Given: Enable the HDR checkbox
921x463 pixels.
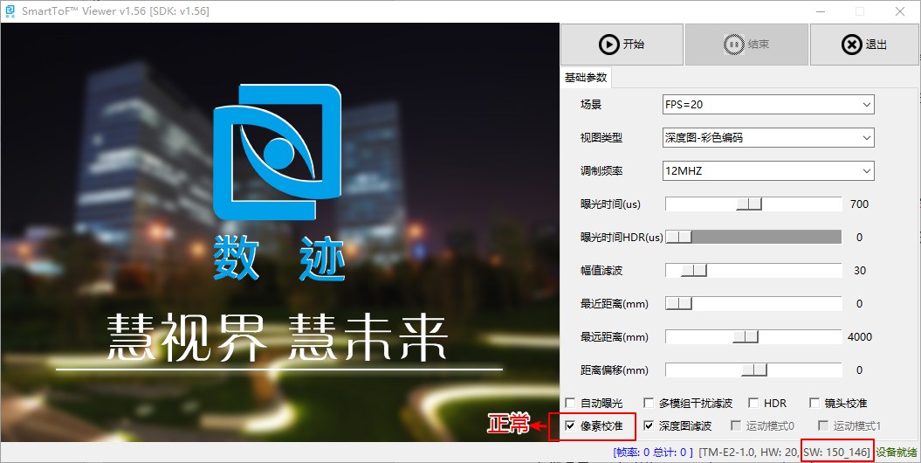Looking at the screenshot, I should (753, 403).
